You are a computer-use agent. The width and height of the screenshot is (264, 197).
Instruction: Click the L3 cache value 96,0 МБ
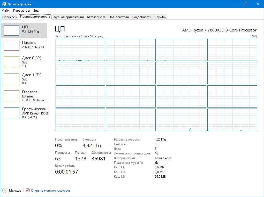coord(160,177)
